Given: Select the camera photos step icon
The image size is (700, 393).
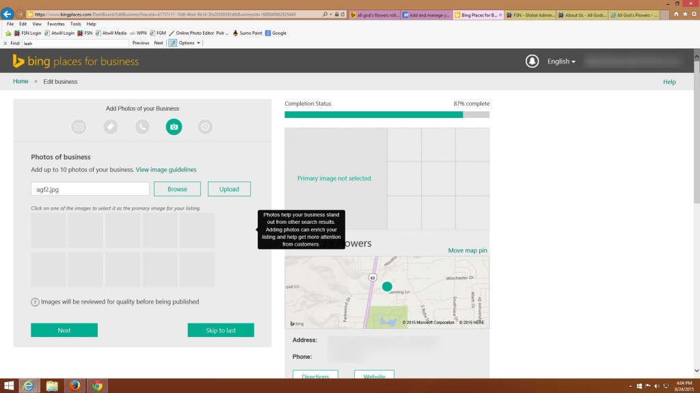Looking at the screenshot, I should click(x=174, y=126).
